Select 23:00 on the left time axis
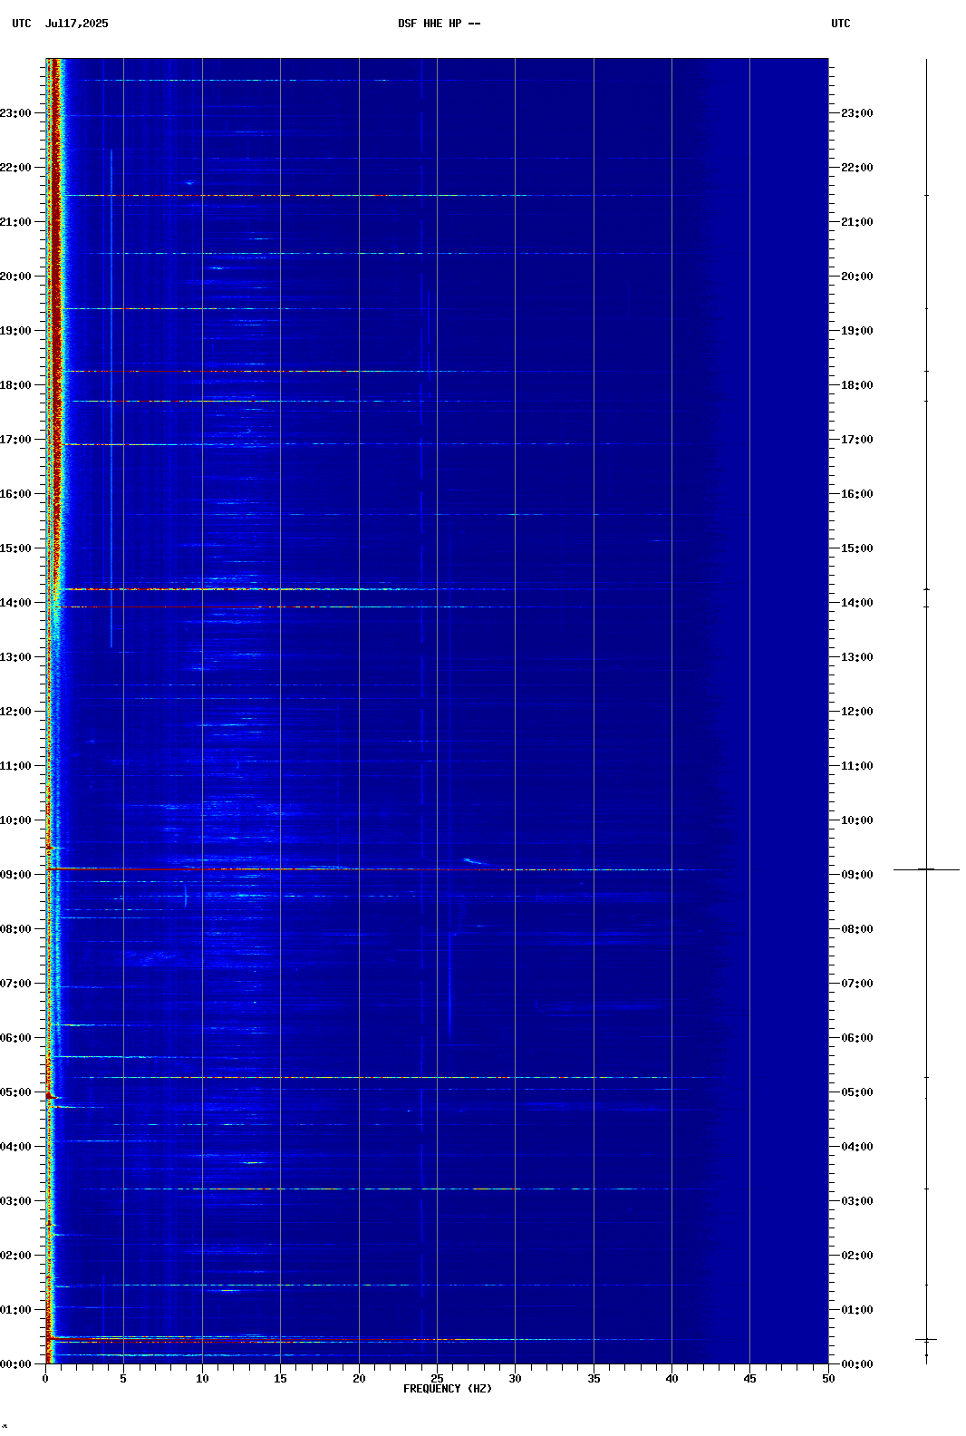This screenshot has width=966, height=1436. coord(15,113)
